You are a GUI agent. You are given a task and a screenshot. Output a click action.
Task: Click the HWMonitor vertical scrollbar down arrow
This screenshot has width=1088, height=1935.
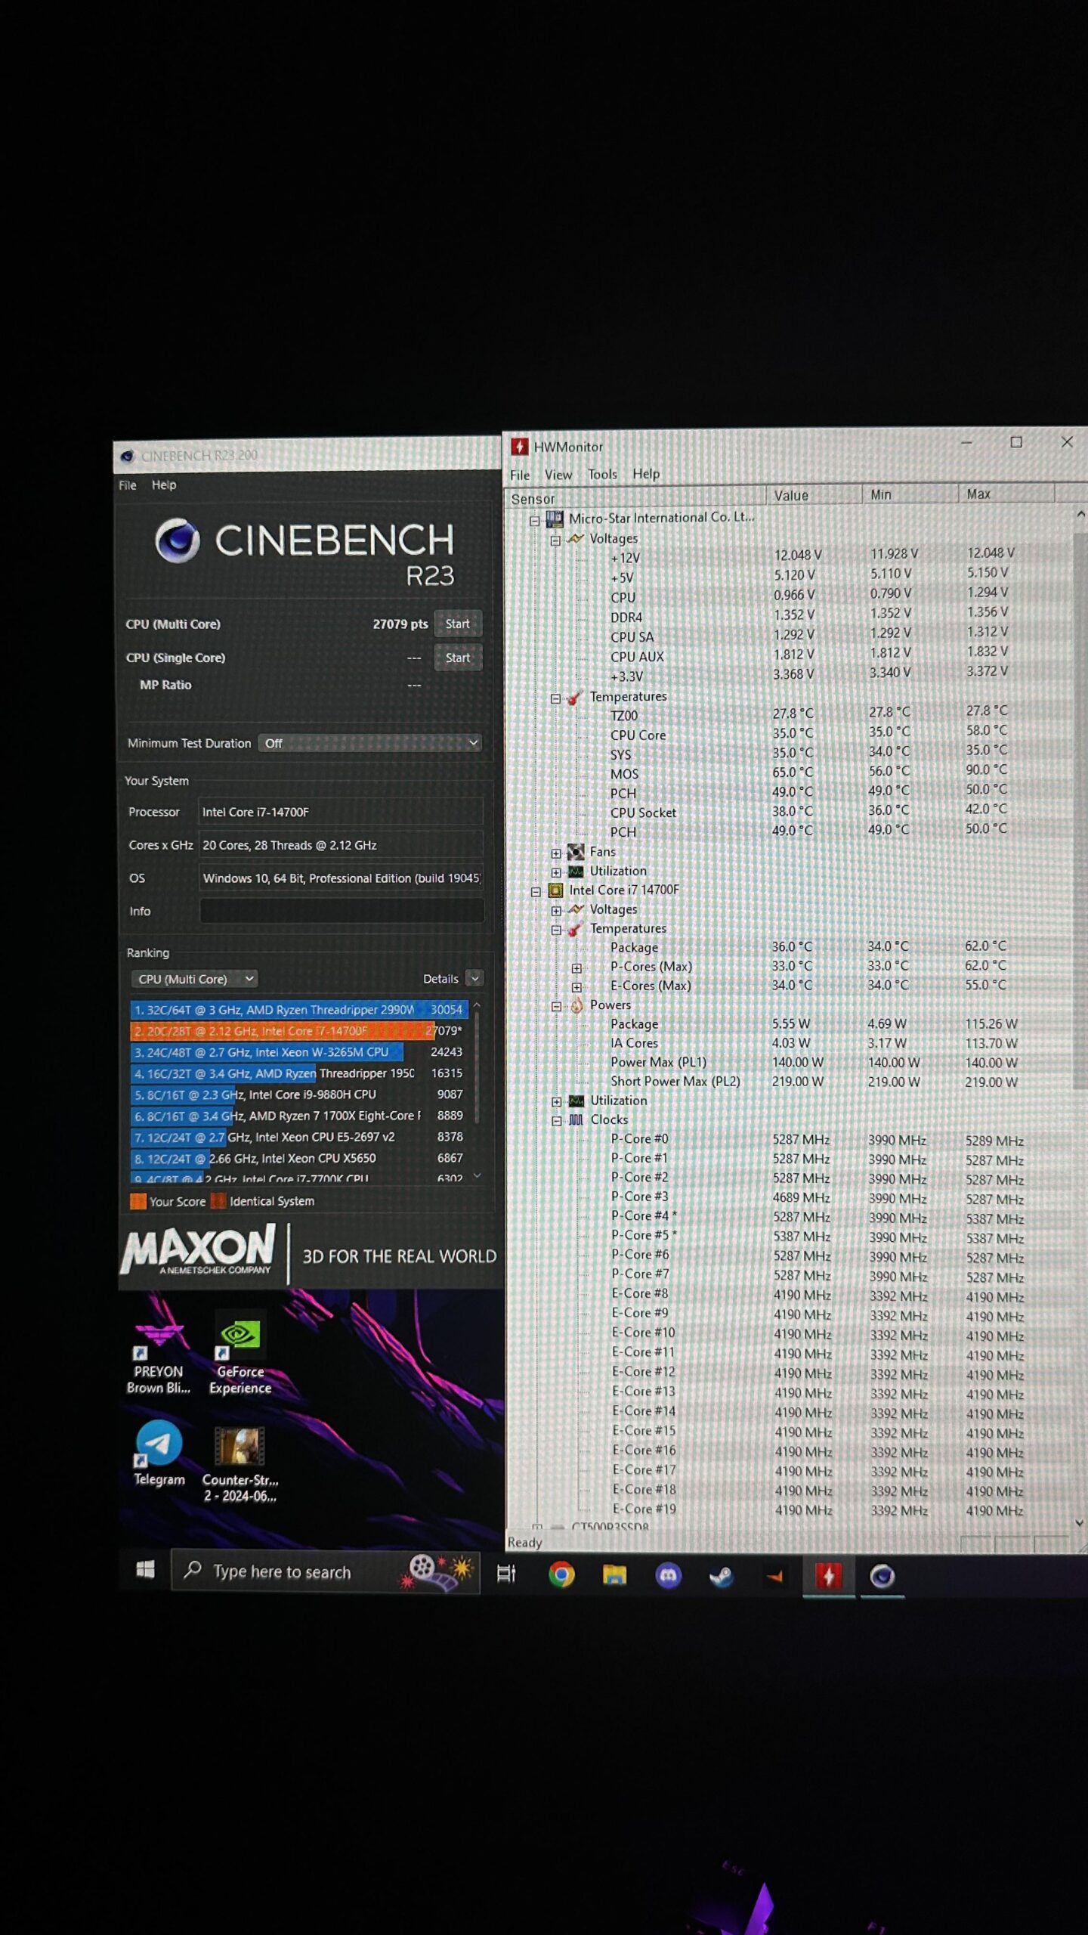point(1079,1522)
